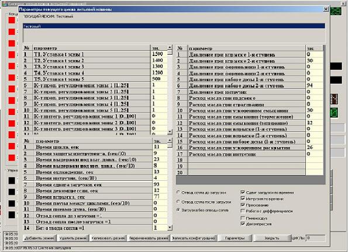Click the 'Копировать режим' button

(x=108, y=238)
